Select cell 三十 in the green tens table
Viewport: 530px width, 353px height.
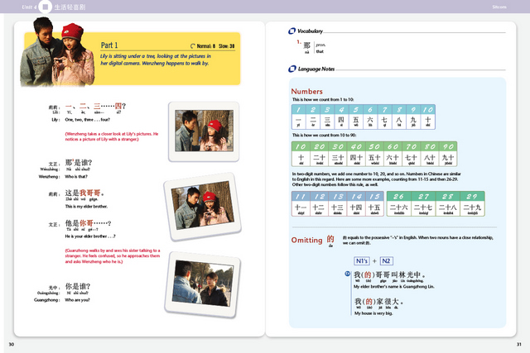coord(338,159)
